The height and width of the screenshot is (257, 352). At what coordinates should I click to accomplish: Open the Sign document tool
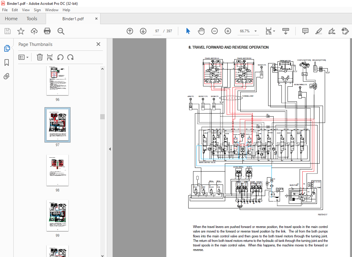(x=332, y=31)
